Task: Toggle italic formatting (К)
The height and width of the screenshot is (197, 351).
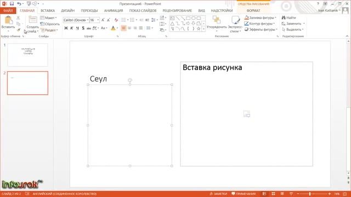Action: tap(72, 28)
